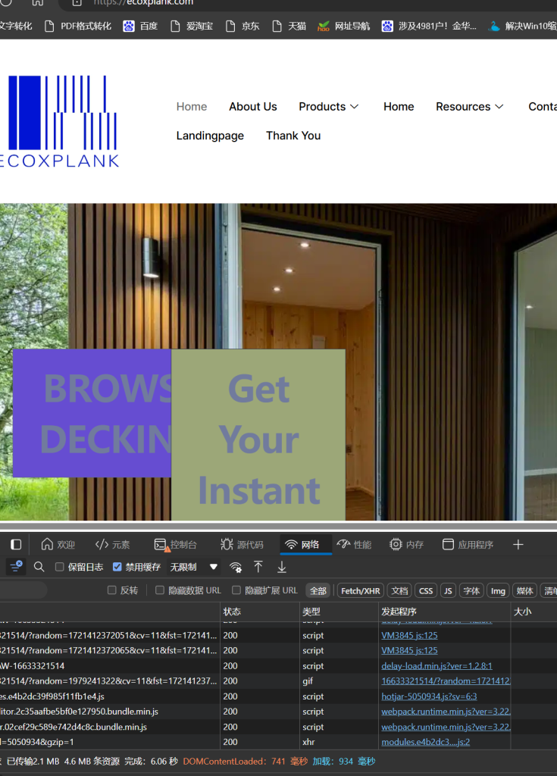Open the About Us page link
This screenshot has width=557, height=776.
tap(253, 107)
